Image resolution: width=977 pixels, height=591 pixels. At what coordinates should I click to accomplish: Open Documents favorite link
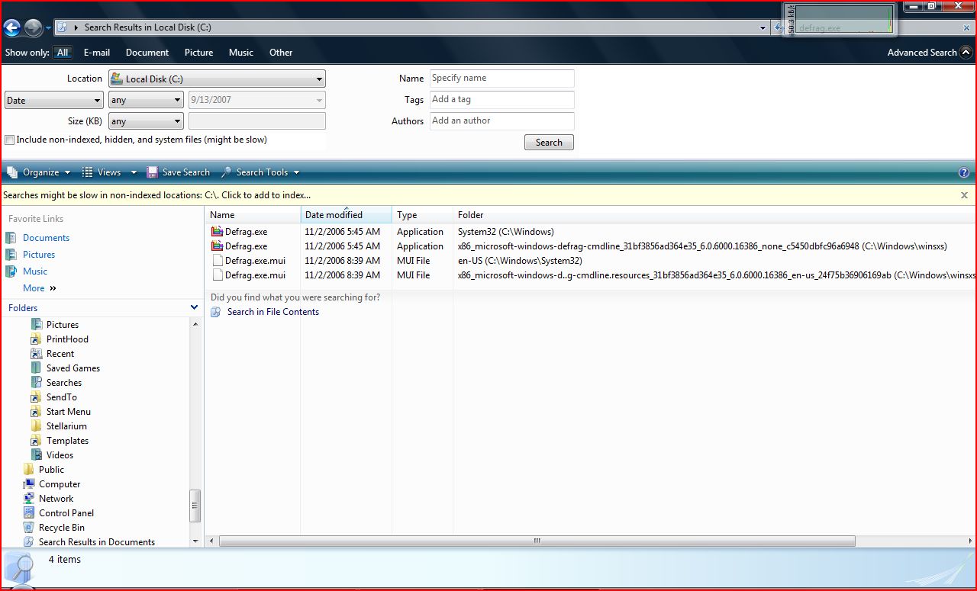click(x=46, y=238)
